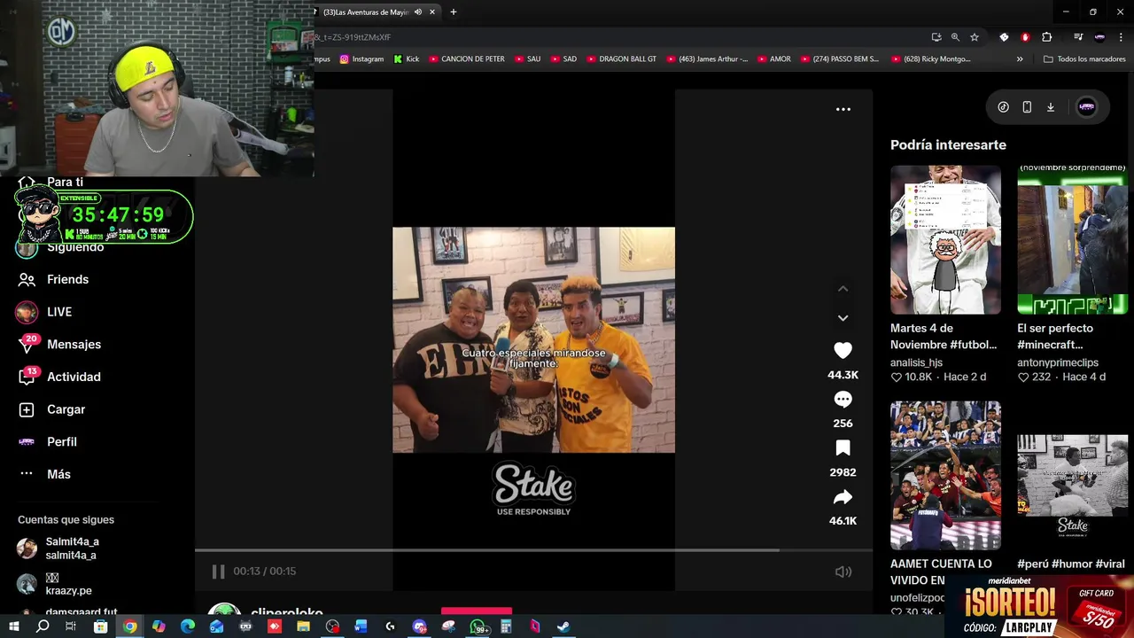The width and height of the screenshot is (1134, 638).
Task: Expand the hidden bookmarks chevron
Action: pos(1020,59)
